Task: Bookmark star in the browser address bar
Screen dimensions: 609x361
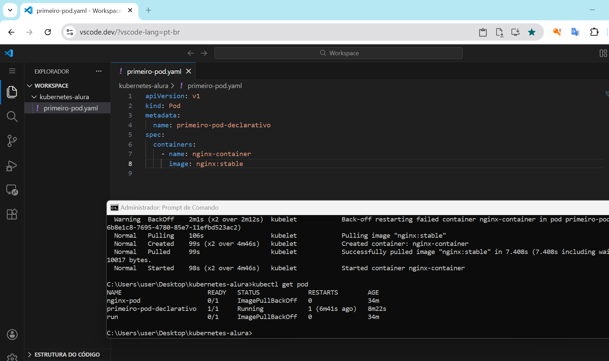Action: 531,32
